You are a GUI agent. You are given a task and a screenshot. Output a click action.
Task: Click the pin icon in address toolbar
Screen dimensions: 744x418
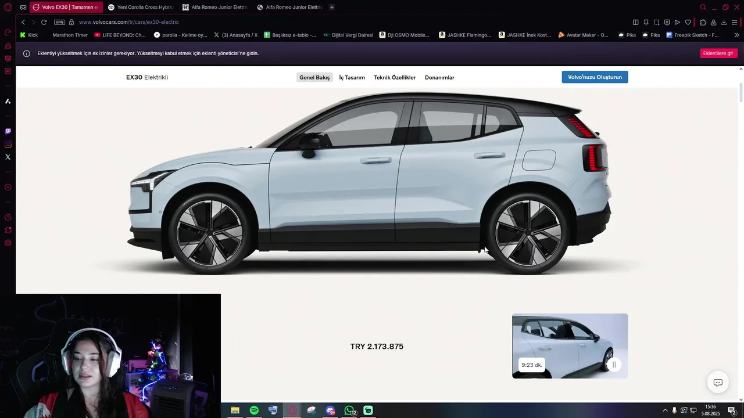[x=646, y=22]
